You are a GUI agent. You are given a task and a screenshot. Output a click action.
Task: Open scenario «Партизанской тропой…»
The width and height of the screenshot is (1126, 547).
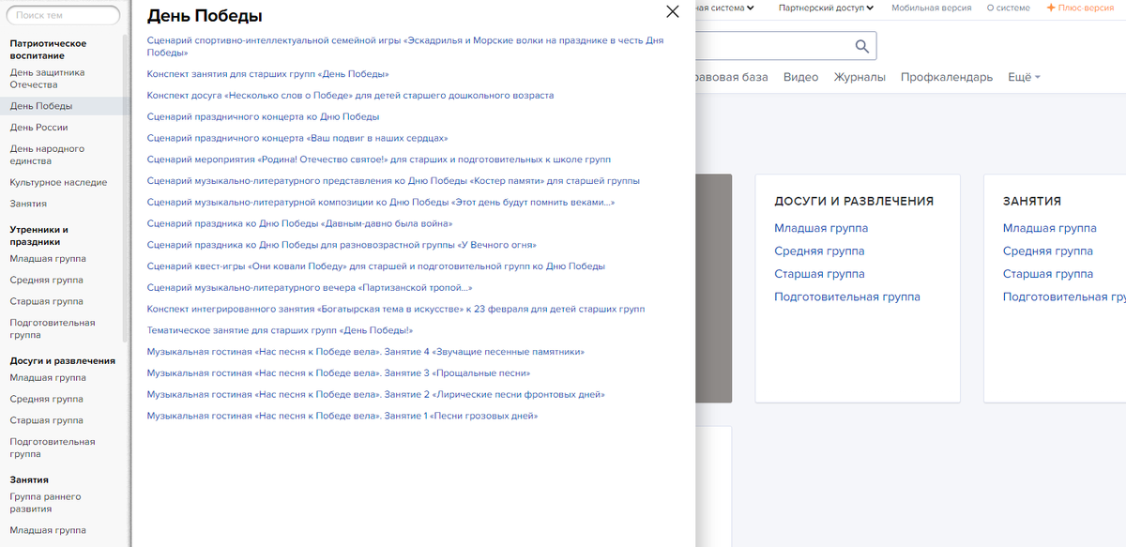coord(310,288)
